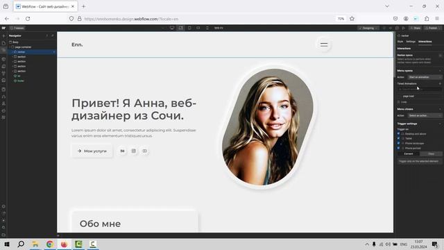Open the Assets panel icon
The image size is (444, 250).
coord(3,81)
